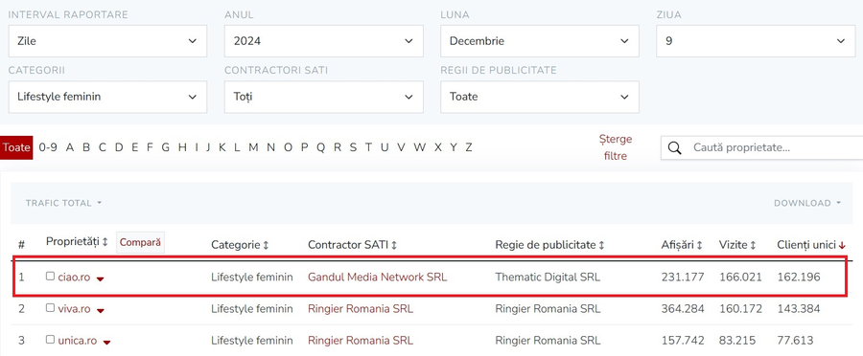Sort by Contractor SATI column arrows
The image size is (863, 356).
coord(394,245)
